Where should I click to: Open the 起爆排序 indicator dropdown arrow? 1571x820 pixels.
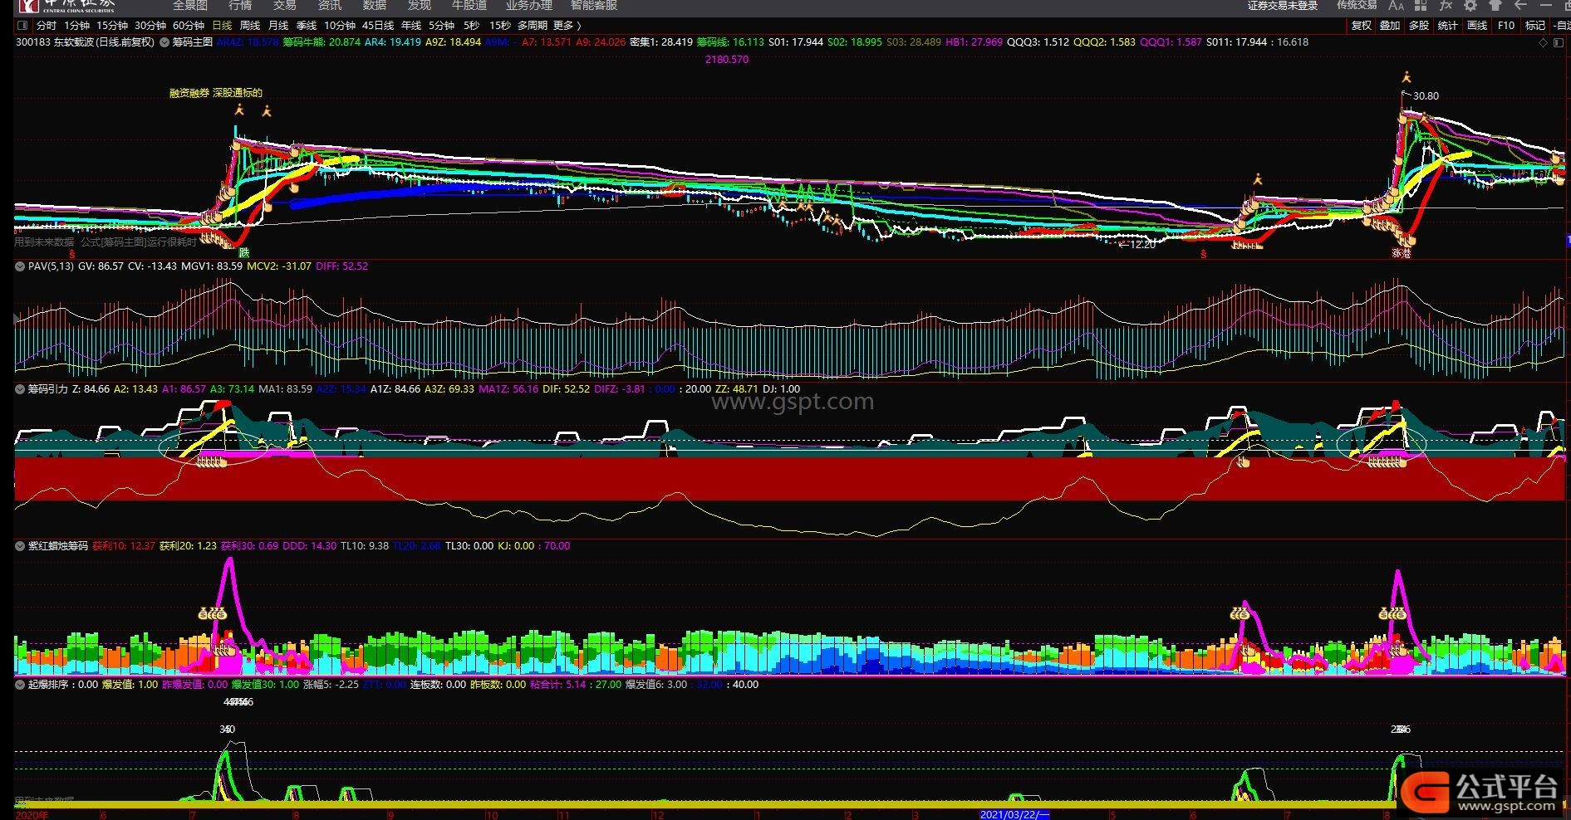coord(20,685)
